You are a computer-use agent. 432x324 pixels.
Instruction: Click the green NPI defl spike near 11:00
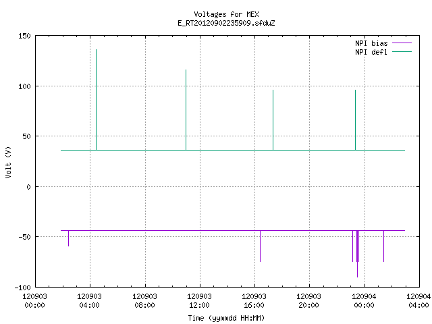coord(186,110)
